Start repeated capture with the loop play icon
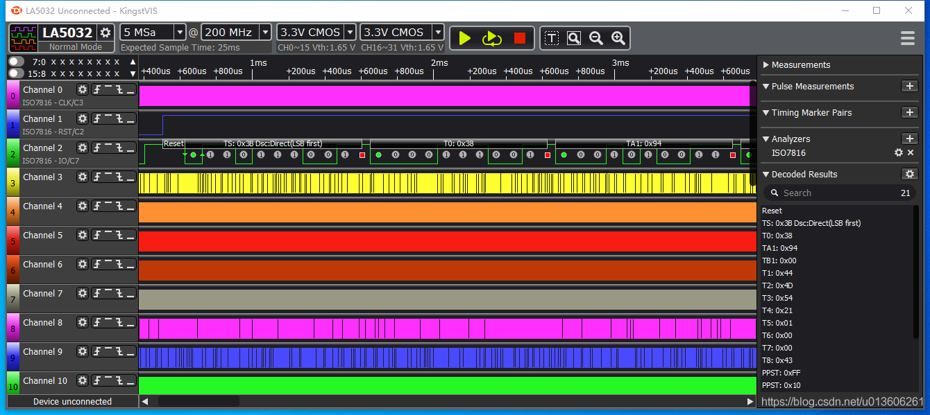 pyautogui.click(x=492, y=38)
